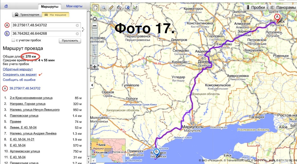297x164 pixels.
Task: Open the add-placemark tool dropdown
Action: click(x=128, y=7)
